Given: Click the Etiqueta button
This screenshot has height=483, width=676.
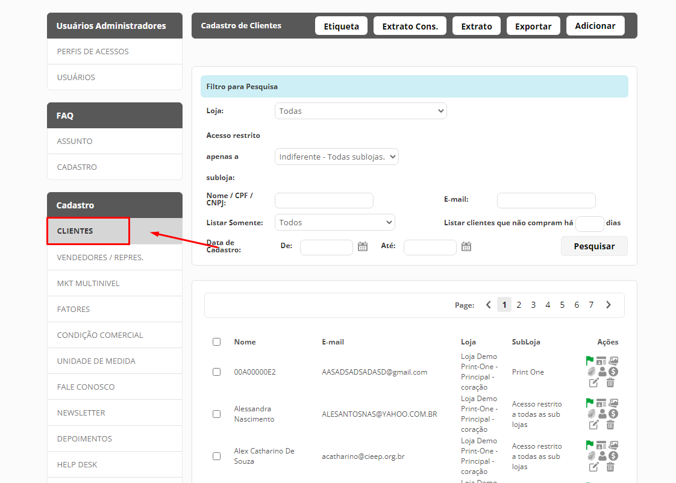Looking at the screenshot, I should [x=341, y=26].
